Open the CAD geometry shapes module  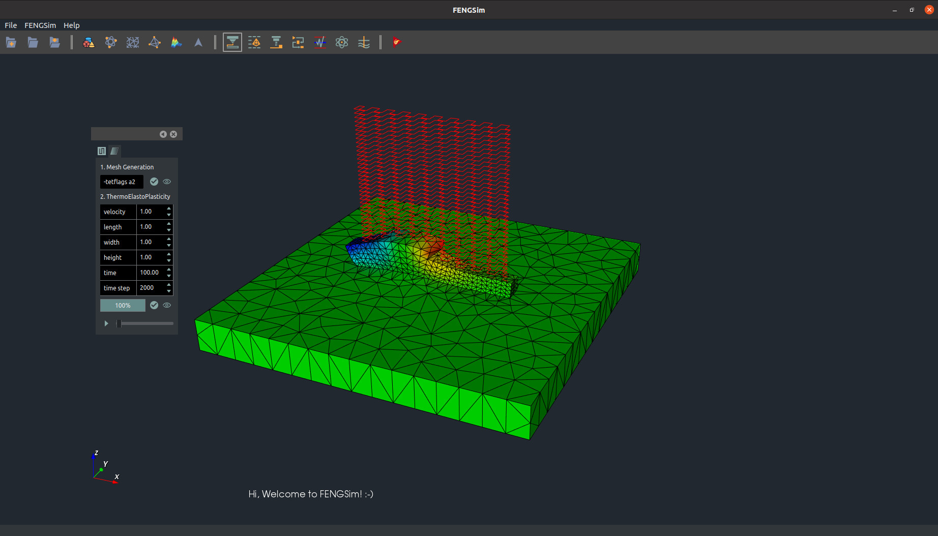click(89, 43)
